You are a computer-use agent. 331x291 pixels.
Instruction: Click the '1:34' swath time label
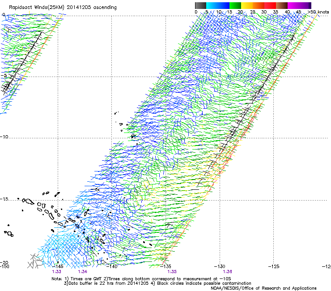(x=83, y=272)
